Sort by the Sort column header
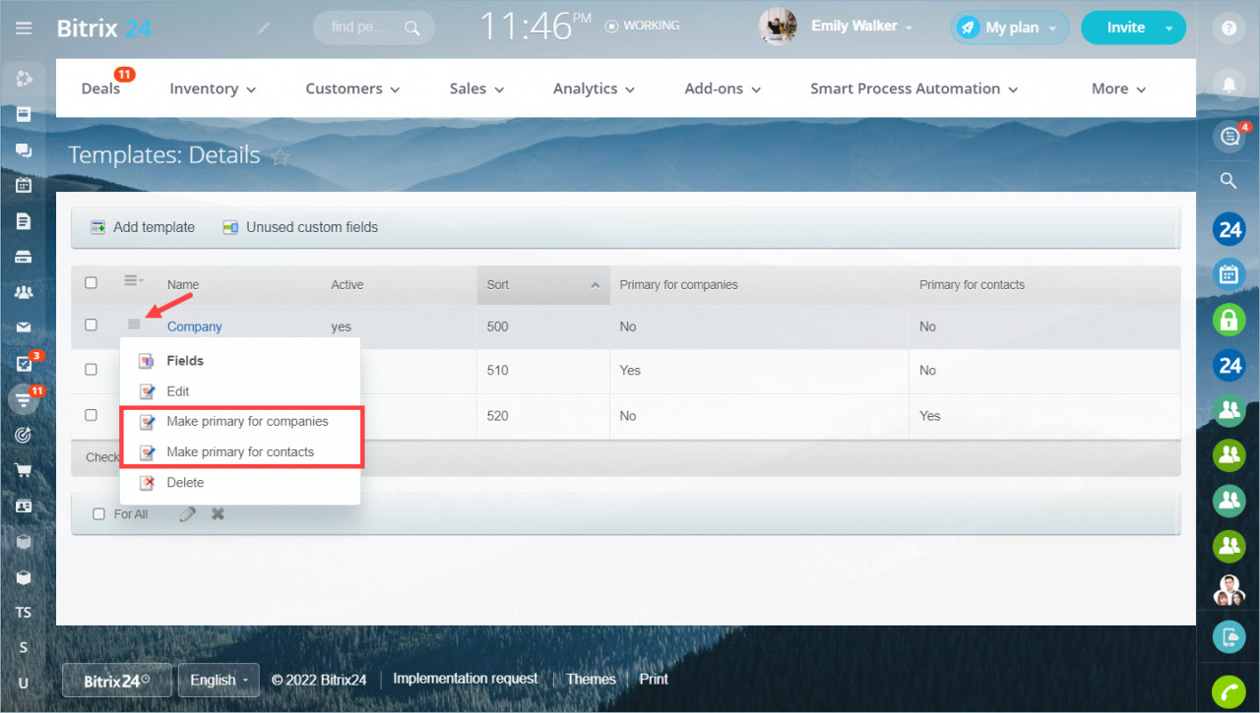 pos(543,284)
